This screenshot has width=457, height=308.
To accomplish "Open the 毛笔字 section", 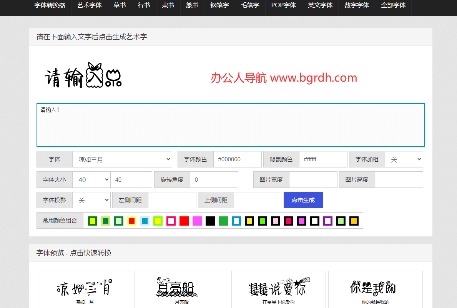I will [250, 6].
